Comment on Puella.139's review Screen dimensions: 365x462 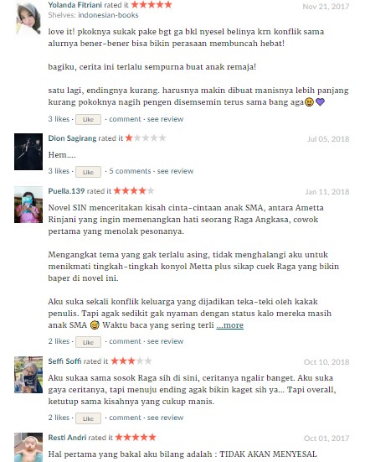coord(125,341)
